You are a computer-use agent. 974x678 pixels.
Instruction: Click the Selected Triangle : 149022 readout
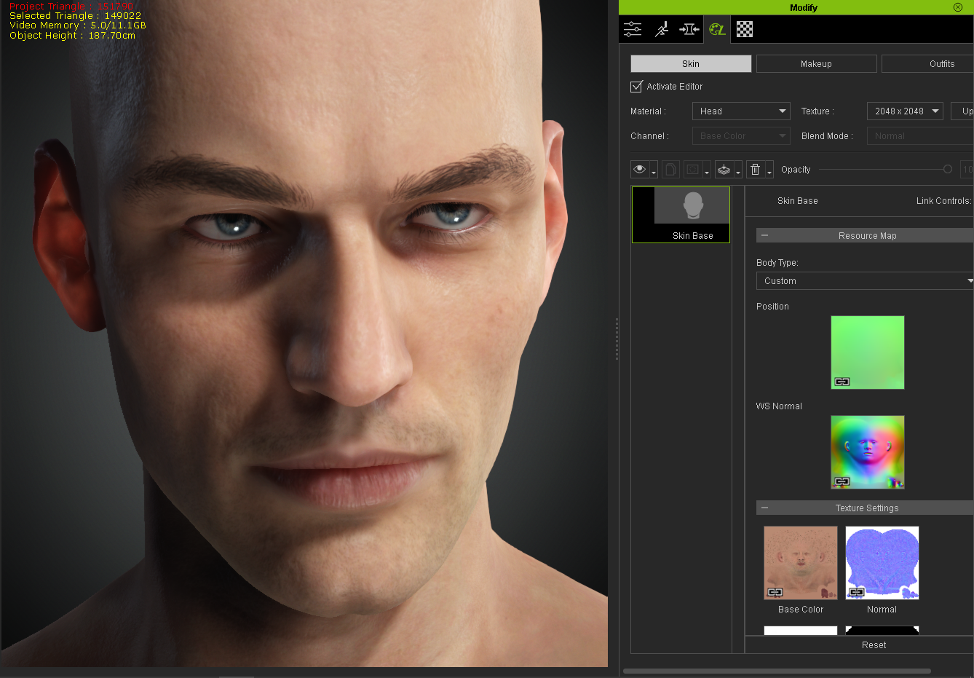76,15
